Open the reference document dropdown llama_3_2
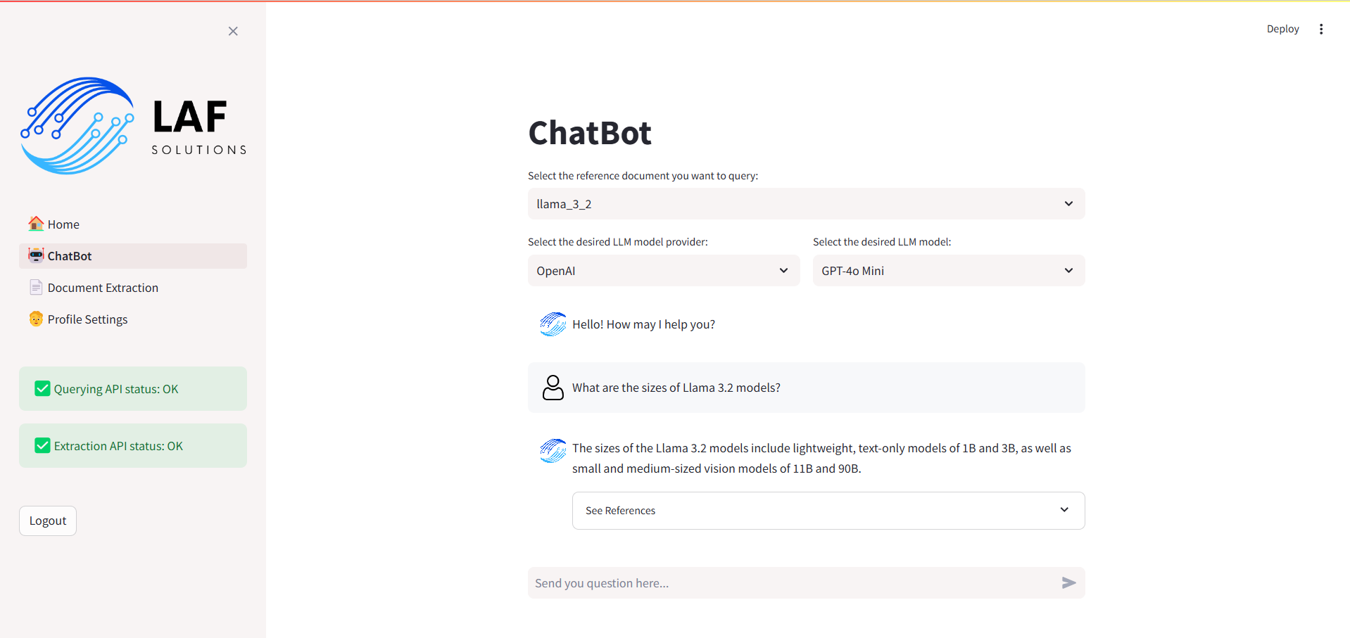Screen dimensions: 1350x638 806,203
